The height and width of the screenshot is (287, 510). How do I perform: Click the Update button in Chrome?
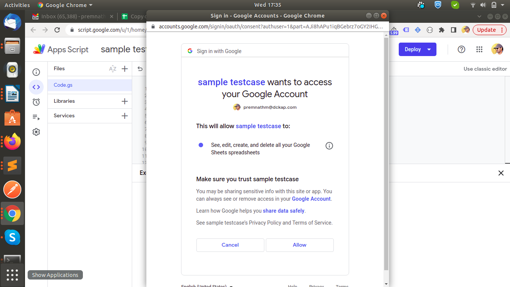coord(489,30)
